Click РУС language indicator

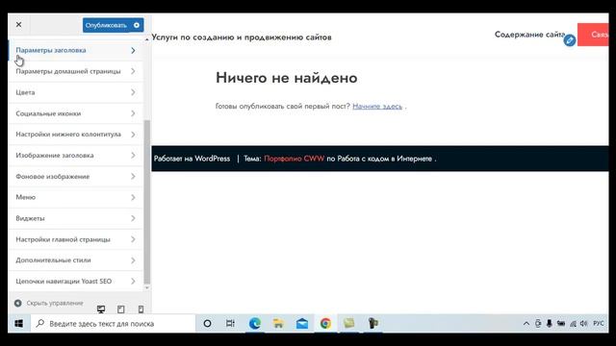coord(599,324)
